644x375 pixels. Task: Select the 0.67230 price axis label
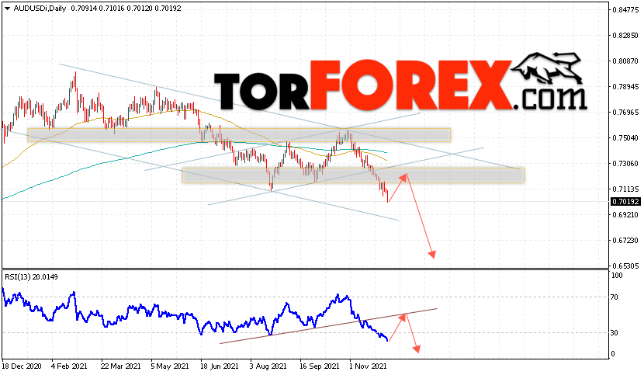625,240
